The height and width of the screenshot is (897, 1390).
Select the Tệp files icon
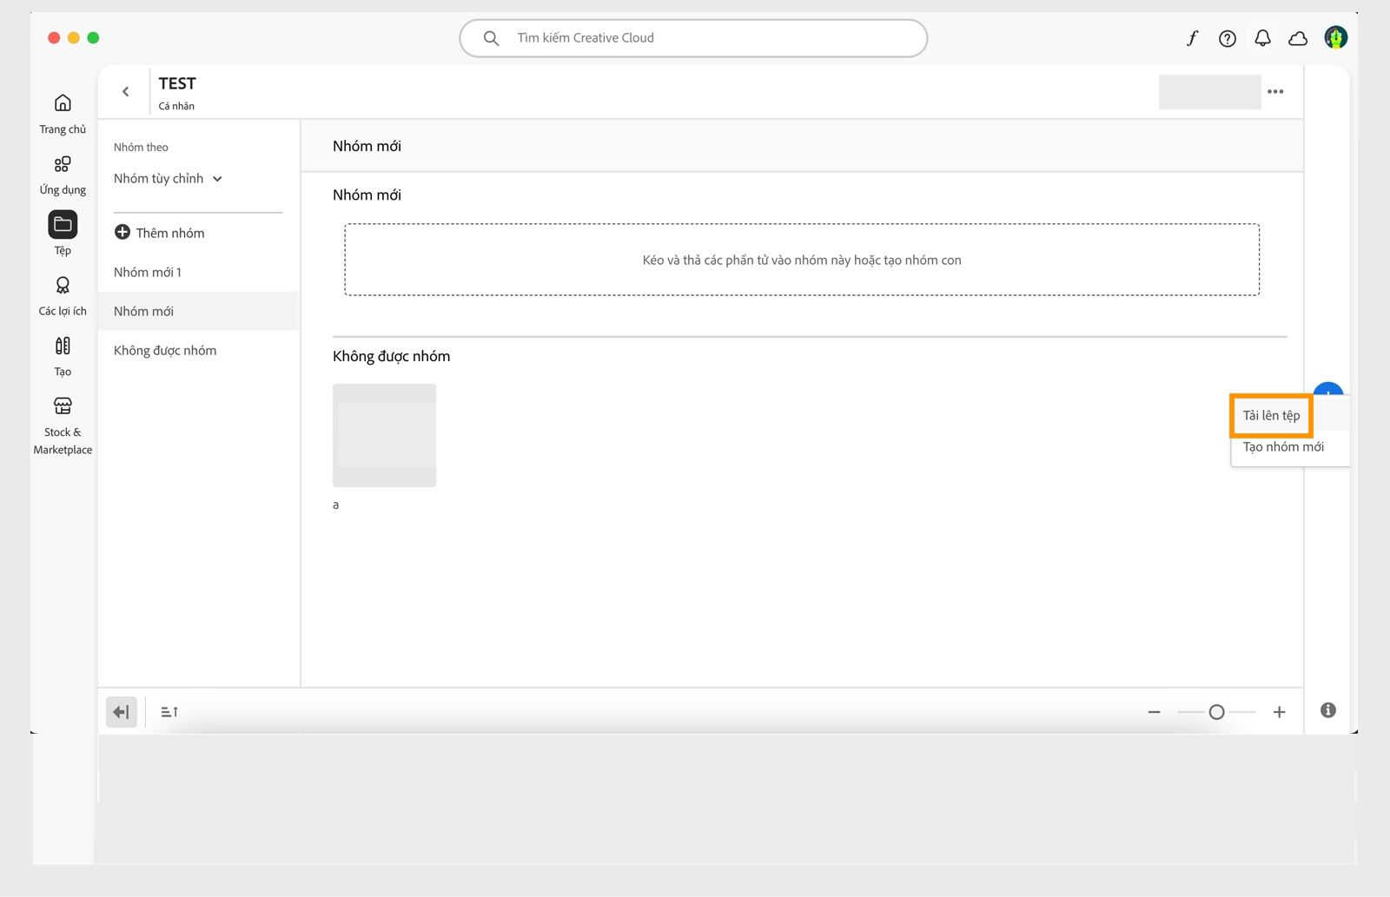pos(63,225)
